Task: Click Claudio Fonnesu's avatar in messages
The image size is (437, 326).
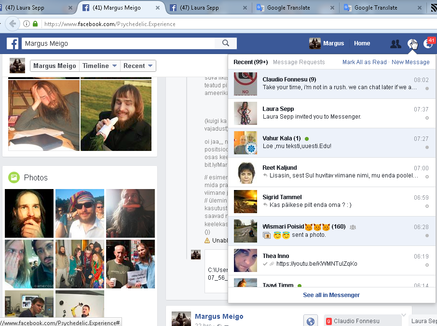Action: 245,83
